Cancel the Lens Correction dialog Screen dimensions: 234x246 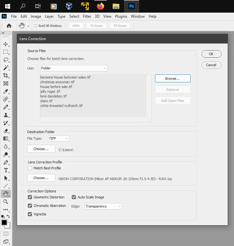pyautogui.click(x=211, y=65)
